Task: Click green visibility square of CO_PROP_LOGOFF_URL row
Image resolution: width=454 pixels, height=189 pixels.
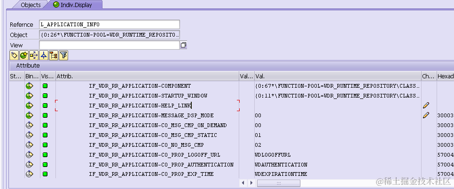Action: (x=45, y=155)
